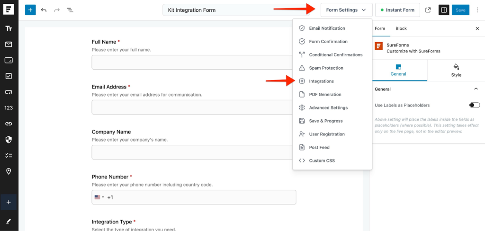
Task: Click the Instant Form button
Action: [x=397, y=10]
